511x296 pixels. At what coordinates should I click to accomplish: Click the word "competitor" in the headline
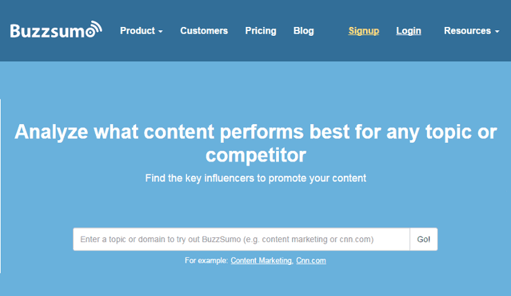(x=256, y=154)
